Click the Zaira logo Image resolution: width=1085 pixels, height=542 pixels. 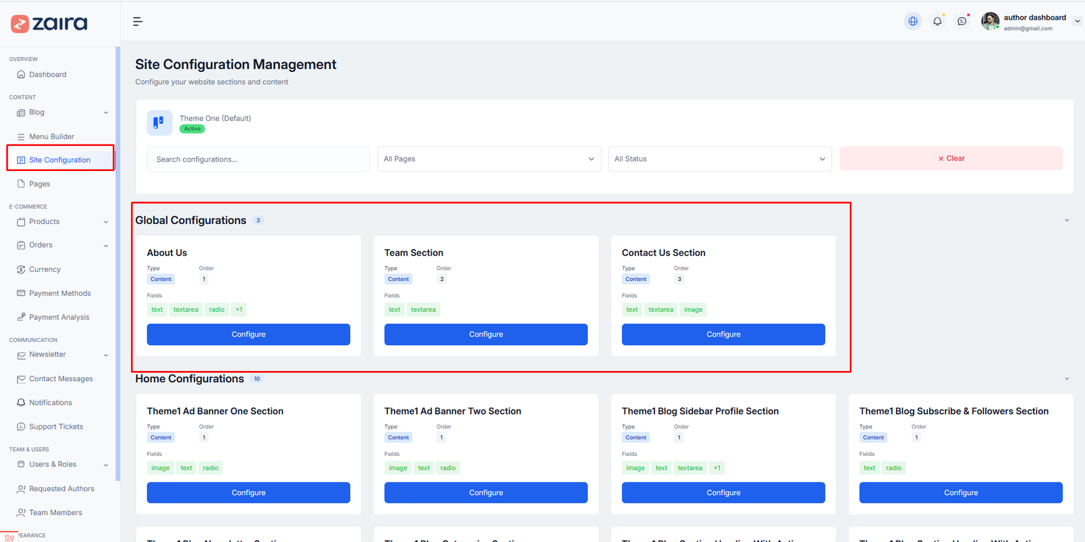pyautogui.click(x=49, y=24)
